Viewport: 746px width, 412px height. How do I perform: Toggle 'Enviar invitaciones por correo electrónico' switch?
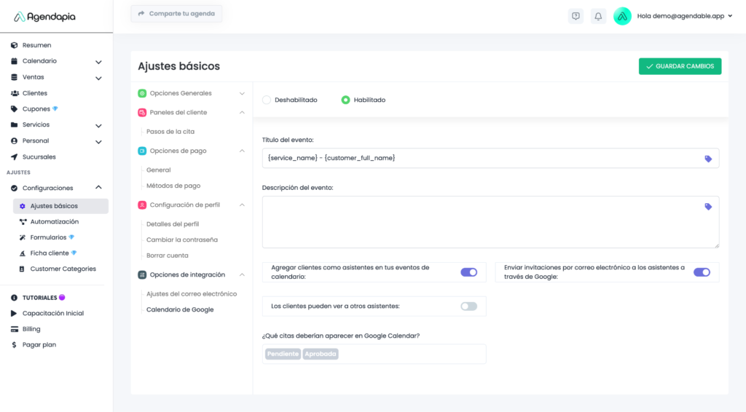(702, 272)
